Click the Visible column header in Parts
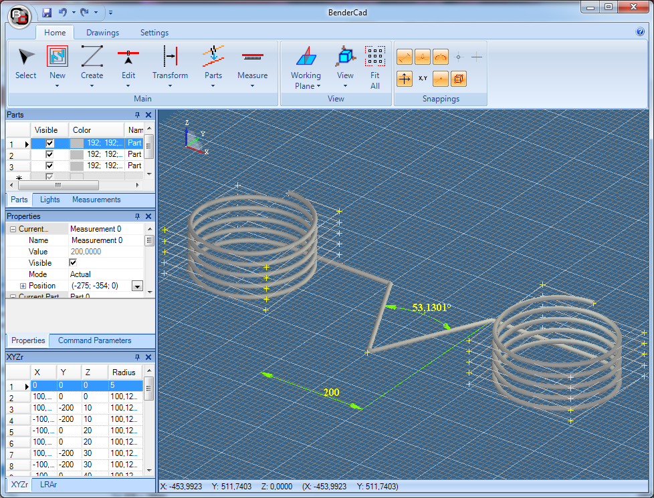The height and width of the screenshot is (498, 654). point(49,130)
